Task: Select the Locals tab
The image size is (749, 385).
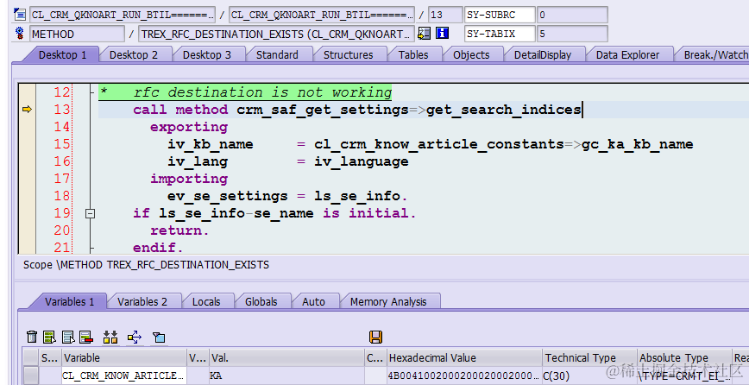Action: pyautogui.click(x=206, y=301)
